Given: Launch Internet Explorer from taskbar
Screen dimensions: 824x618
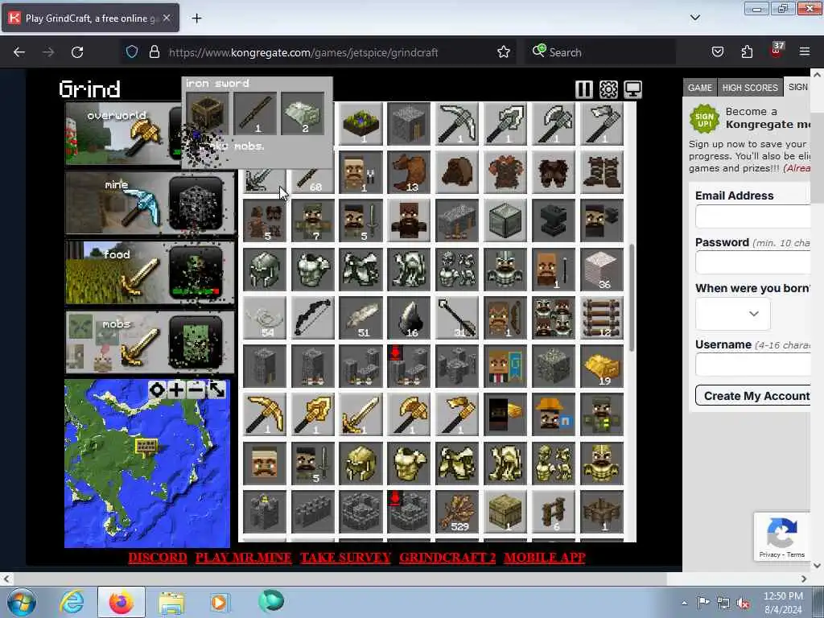Looking at the screenshot, I should [72, 602].
